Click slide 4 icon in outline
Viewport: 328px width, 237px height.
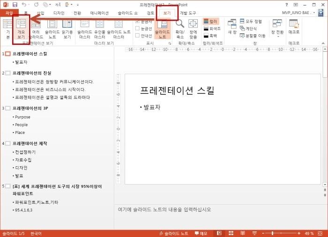pyautogui.click(x=8, y=143)
